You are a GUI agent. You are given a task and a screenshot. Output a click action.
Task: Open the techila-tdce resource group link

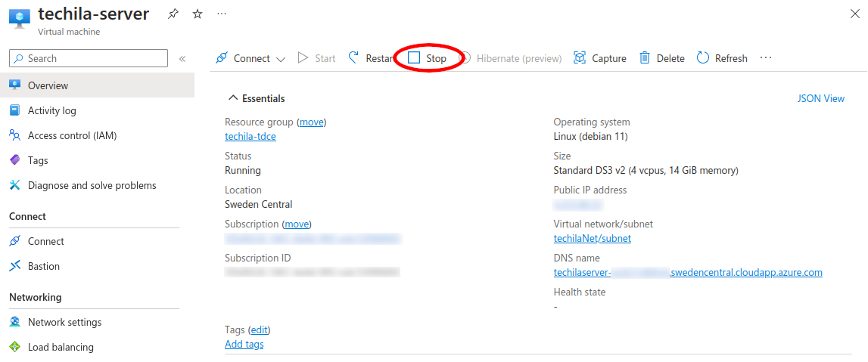(250, 136)
